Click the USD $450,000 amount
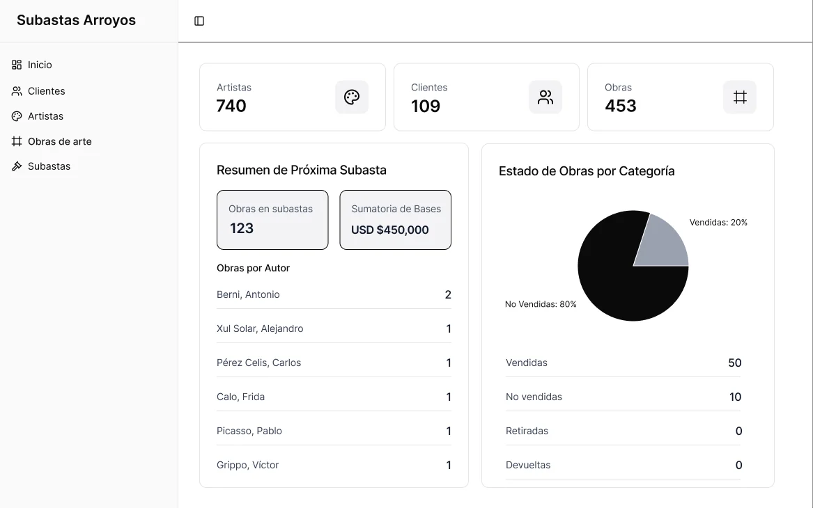The width and height of the screenshot is (813, 508). (x=390, y=230)
